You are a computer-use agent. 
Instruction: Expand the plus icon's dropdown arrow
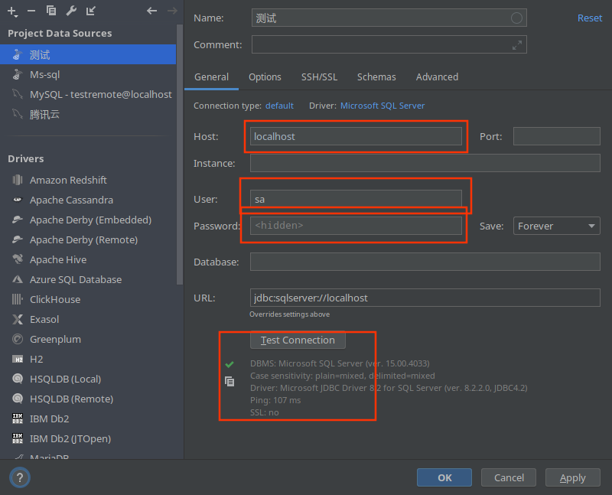[x=16, y=15]
